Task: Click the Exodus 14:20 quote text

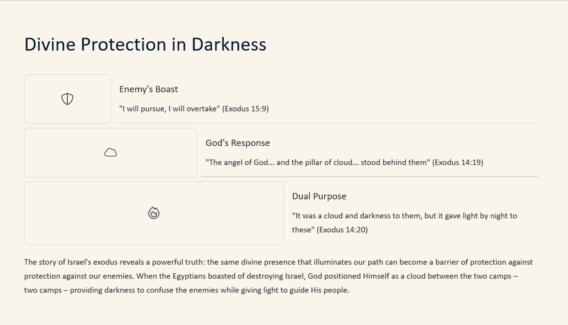Action: (x=405, y=222)
